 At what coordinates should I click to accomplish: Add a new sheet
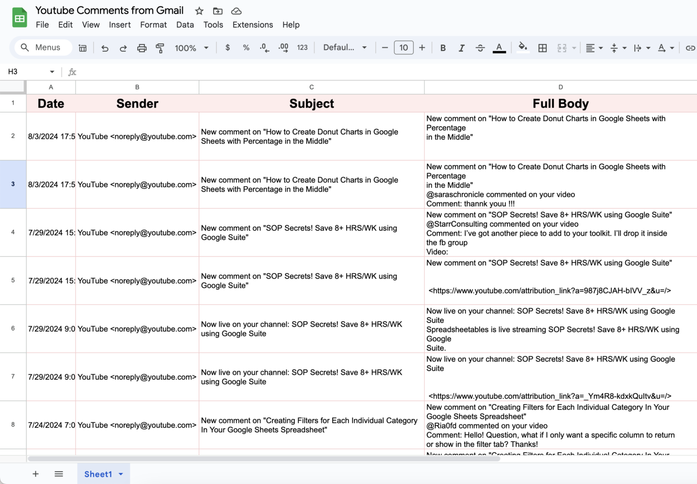[x=35, y=474]
